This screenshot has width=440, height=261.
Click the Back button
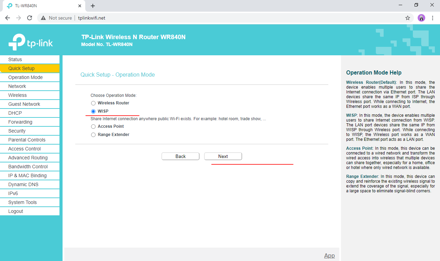click(180, 156)
